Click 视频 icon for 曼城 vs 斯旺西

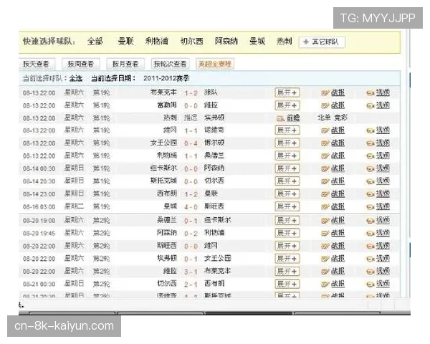371,207
